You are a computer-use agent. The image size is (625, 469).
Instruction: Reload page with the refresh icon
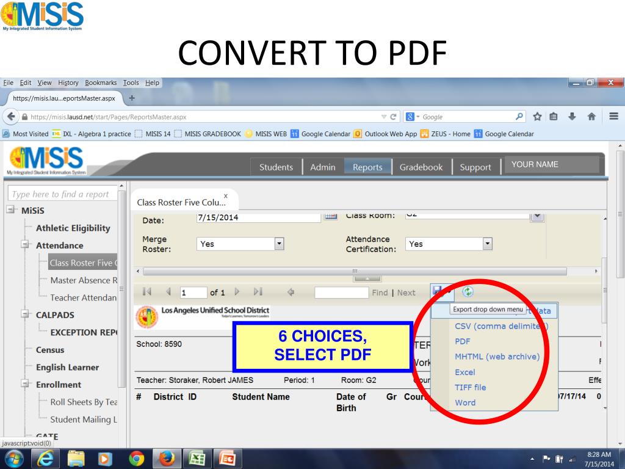(x=393, y=117)
